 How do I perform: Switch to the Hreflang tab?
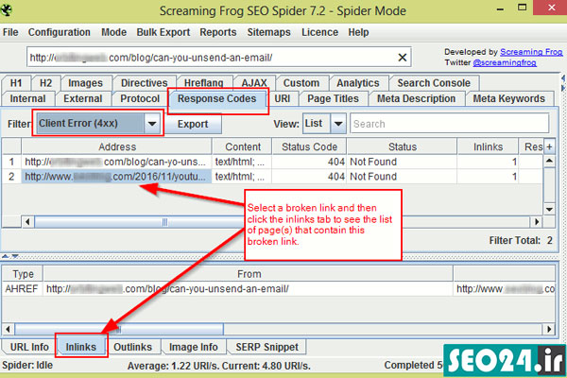pos(203,83)
